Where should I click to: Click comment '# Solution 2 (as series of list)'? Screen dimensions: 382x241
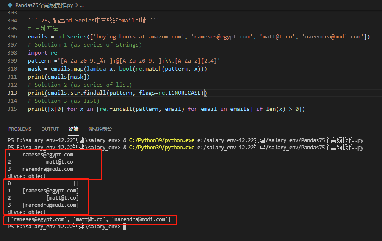tap(80, 85)
